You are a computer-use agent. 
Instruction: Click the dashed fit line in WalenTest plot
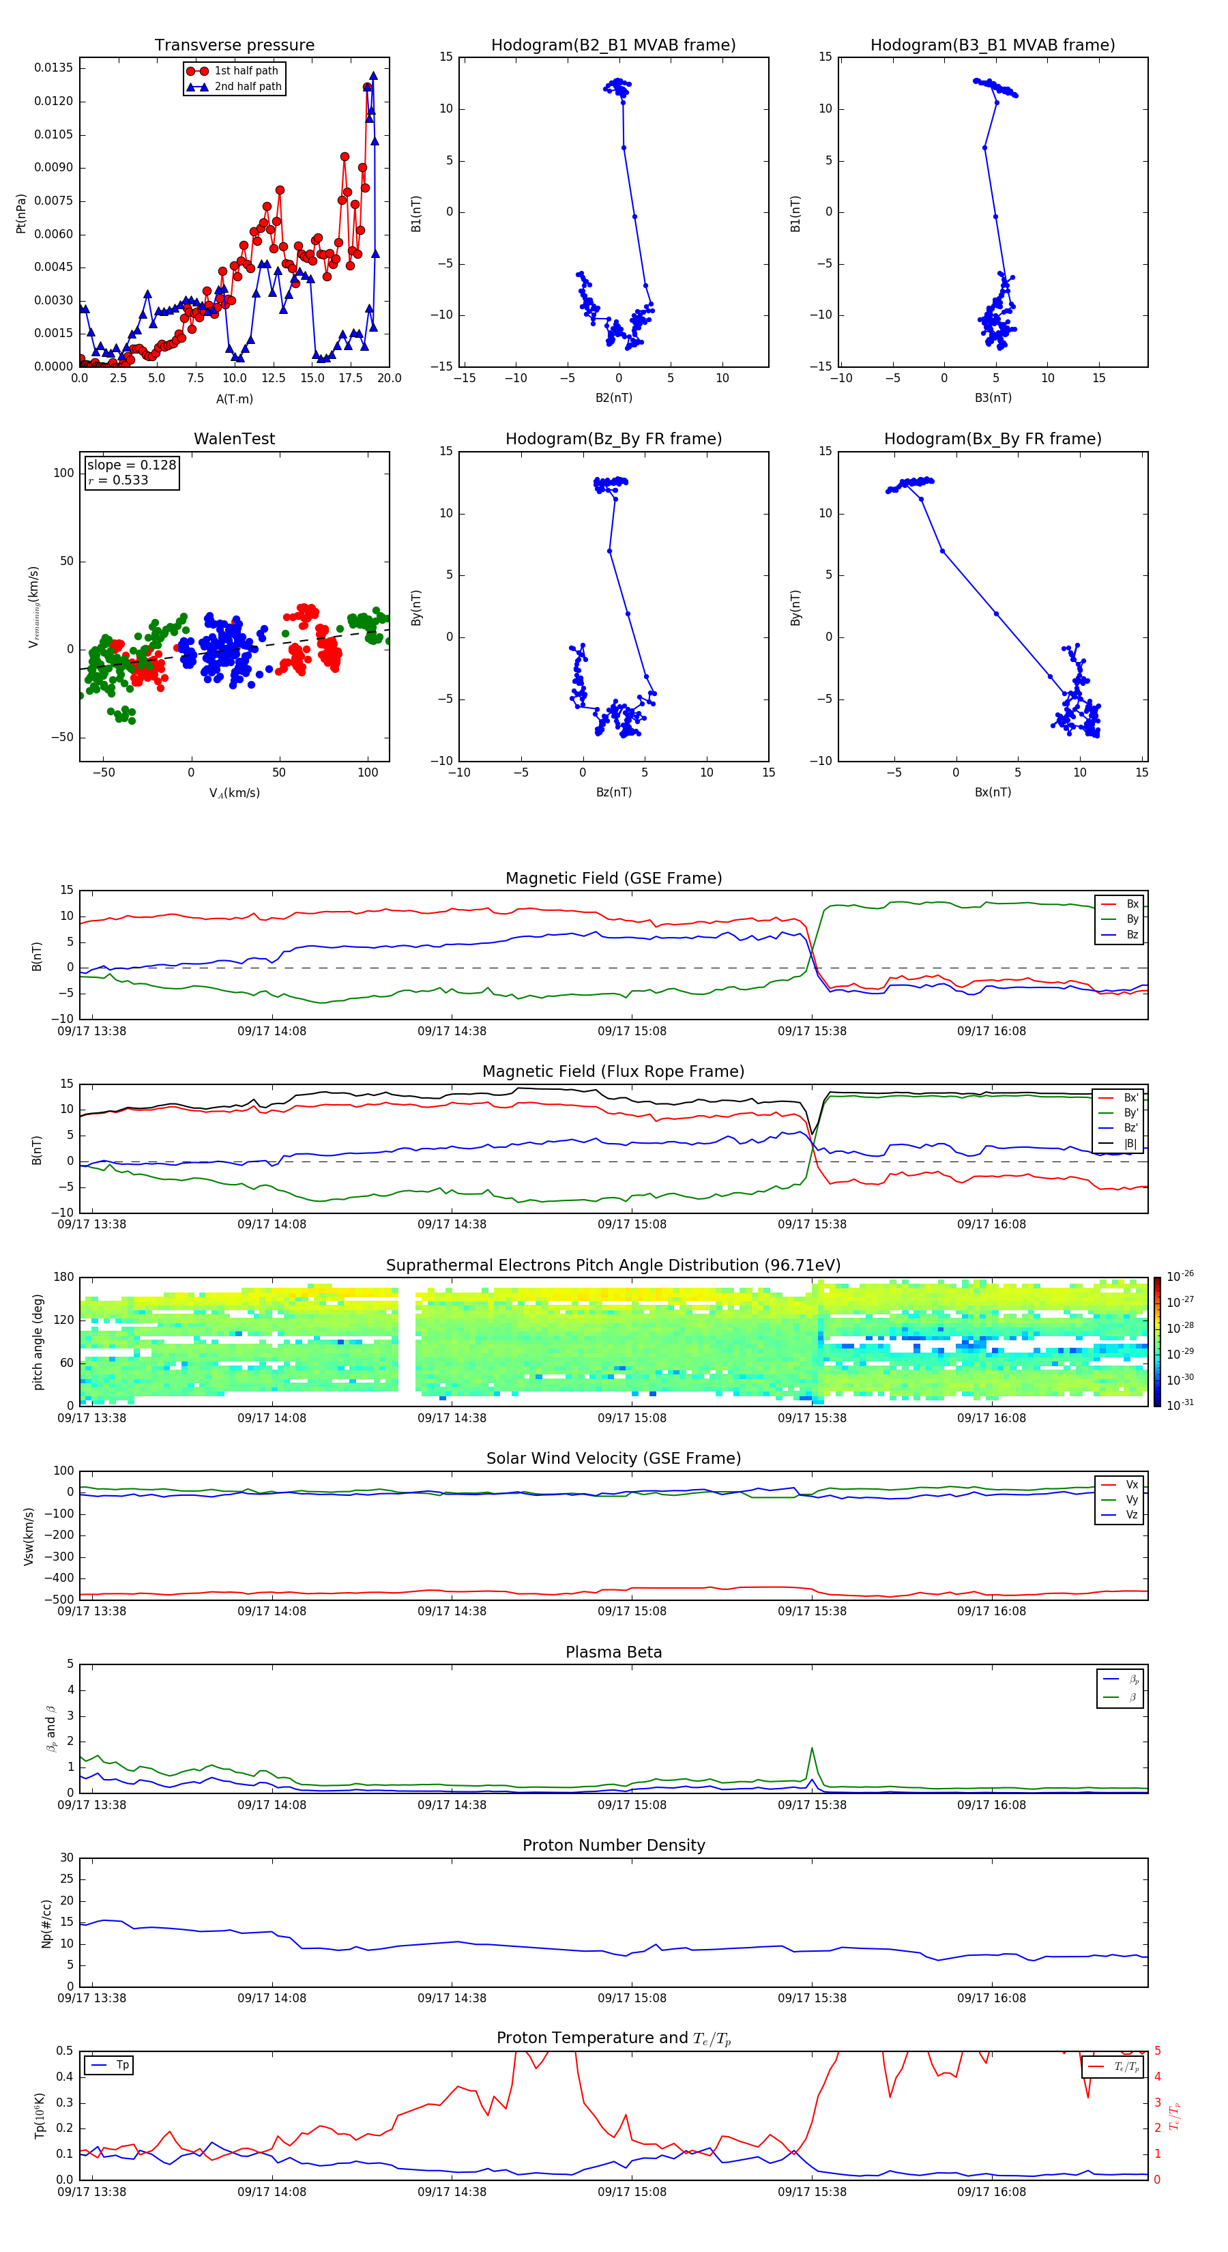click(234, 650)
